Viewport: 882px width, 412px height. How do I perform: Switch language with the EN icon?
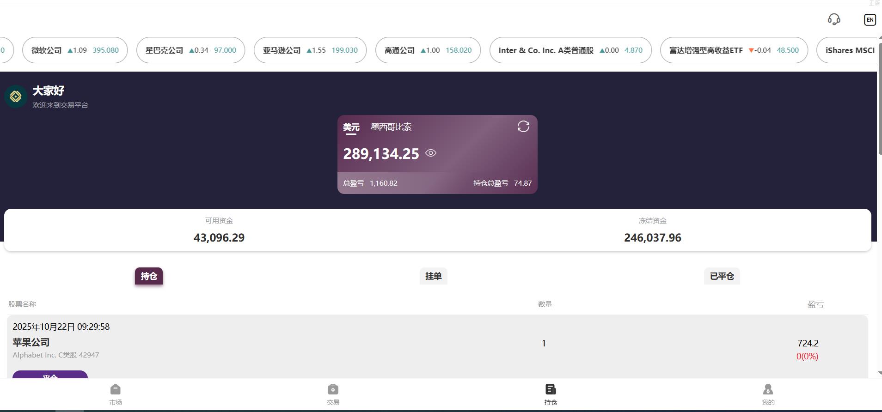tap(870, 19)
